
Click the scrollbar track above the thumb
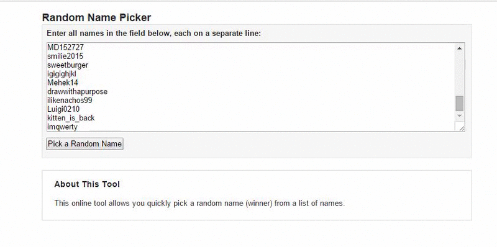point(459,74)
